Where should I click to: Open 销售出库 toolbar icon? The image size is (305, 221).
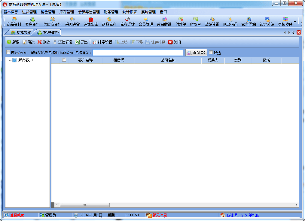point(91,22)
